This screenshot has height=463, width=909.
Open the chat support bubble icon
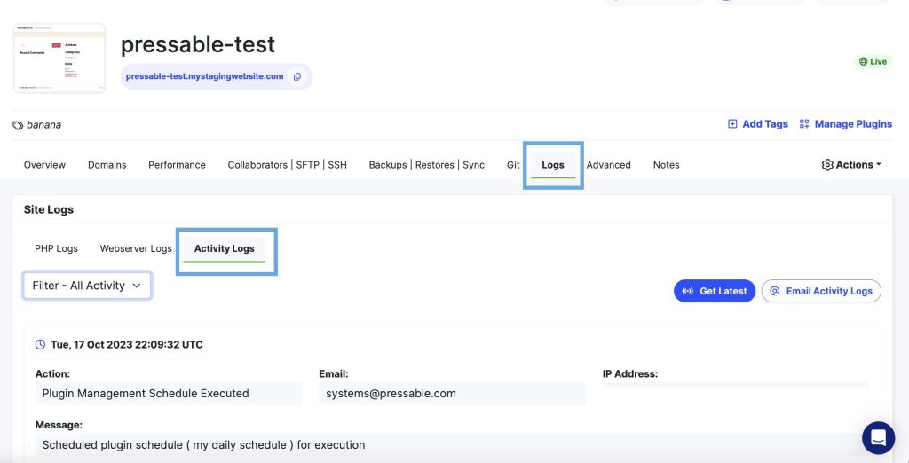[x=878, y=437]
